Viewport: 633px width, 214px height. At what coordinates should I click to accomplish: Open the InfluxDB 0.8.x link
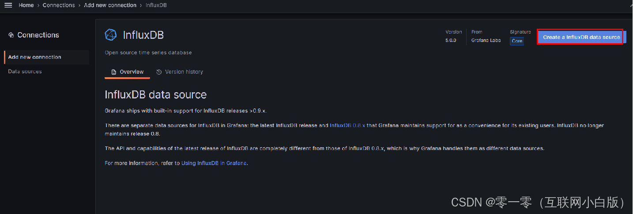[x=347, y=125]
